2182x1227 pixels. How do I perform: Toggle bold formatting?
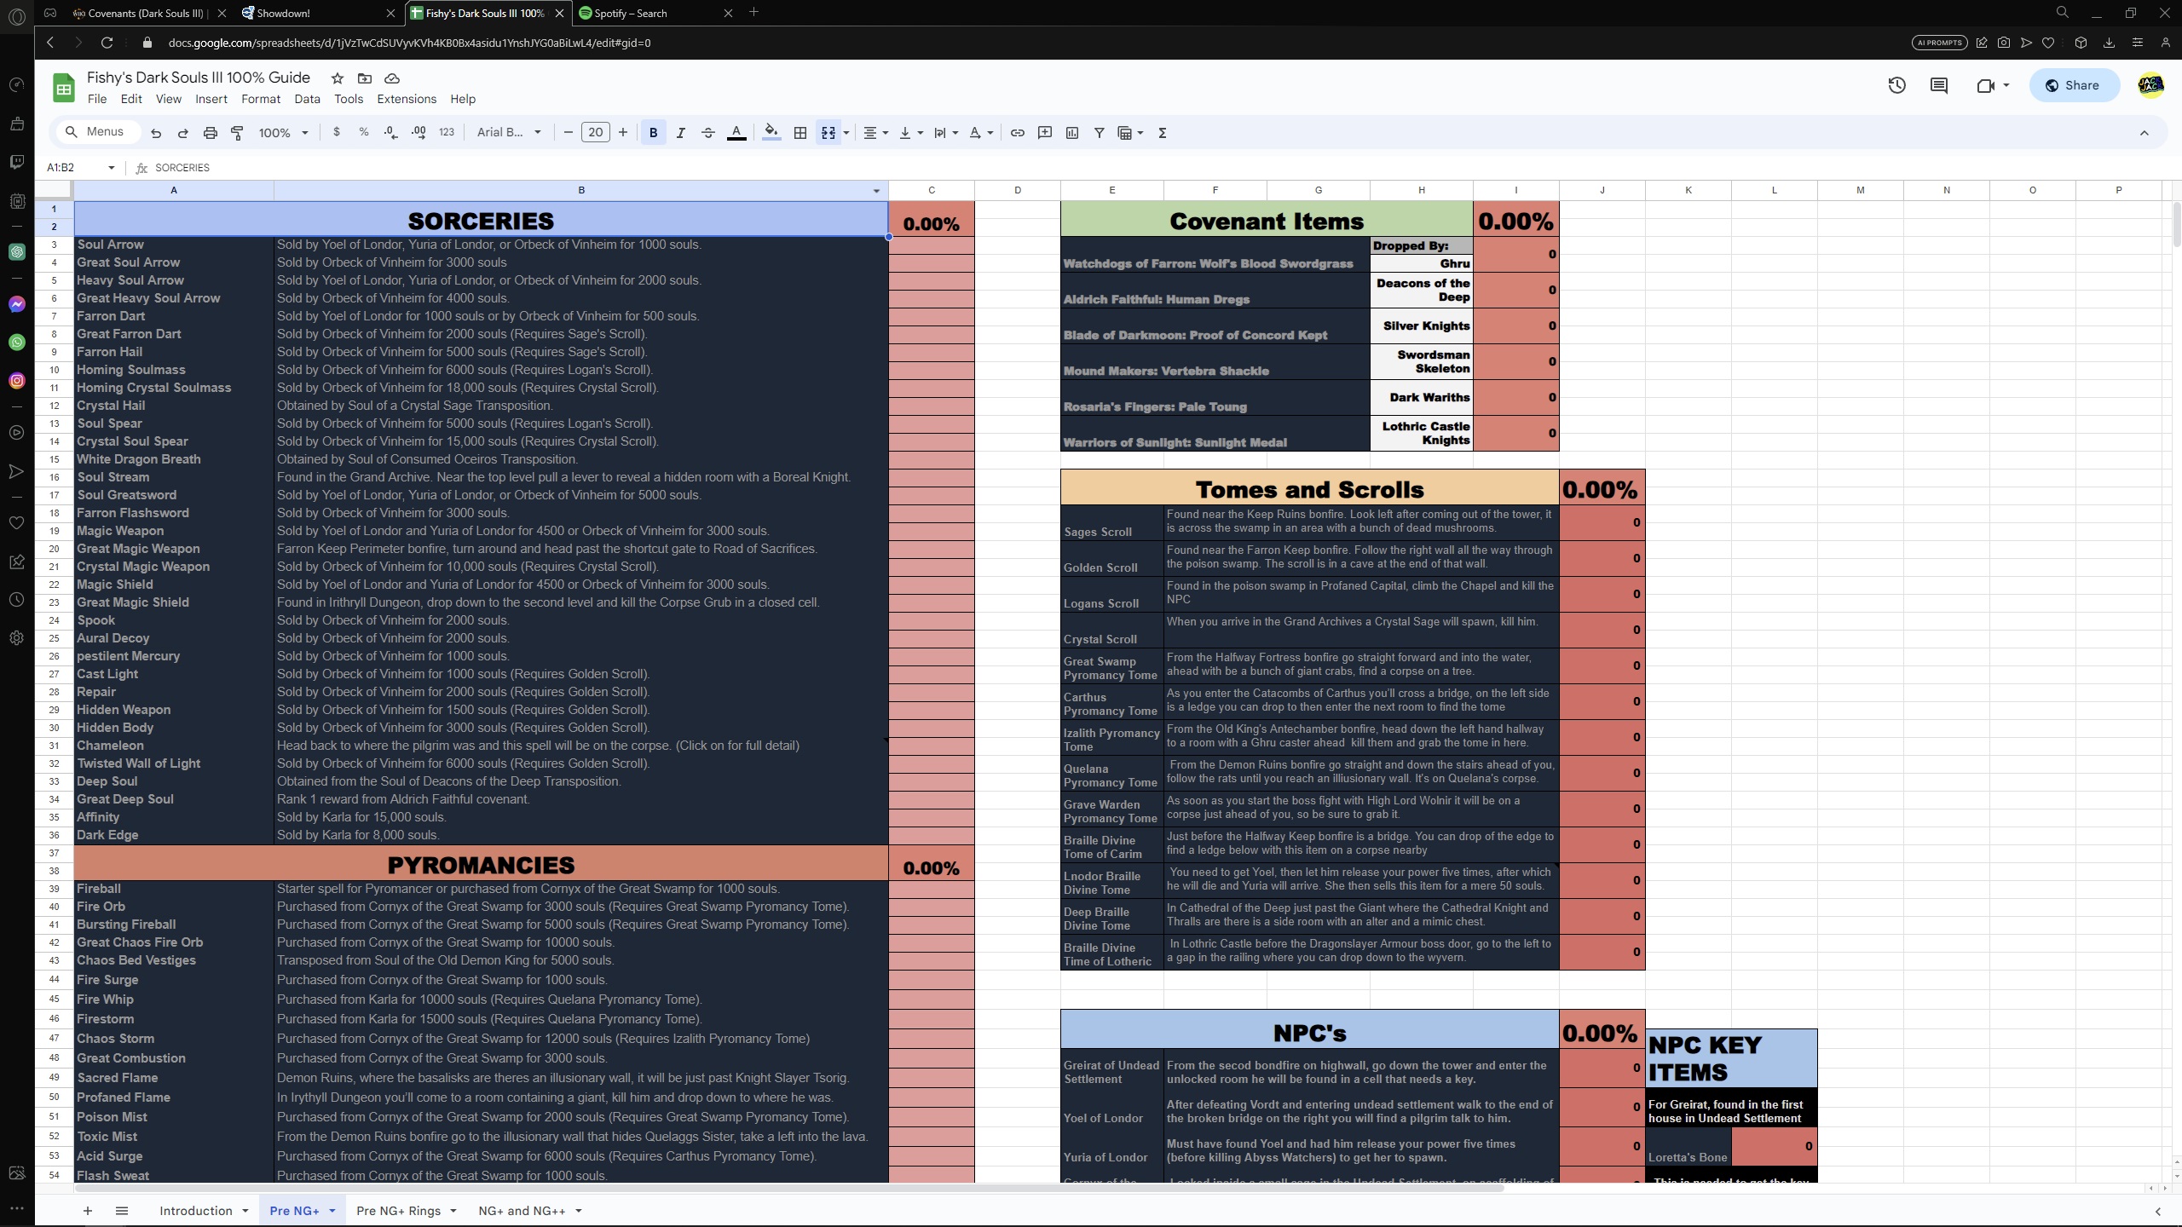click(x=653, y=133)
